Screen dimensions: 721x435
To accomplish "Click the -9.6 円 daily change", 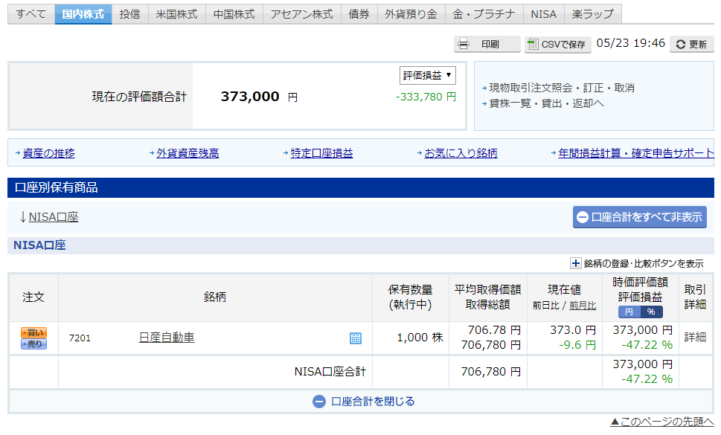I will 577,345.
